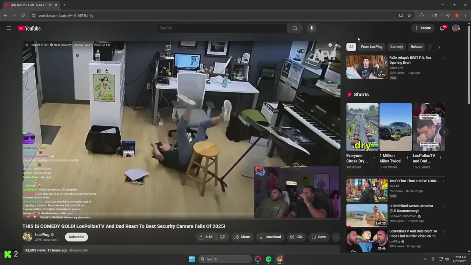
Task: Select the Comedy filter chip
Action: point(397,47)
